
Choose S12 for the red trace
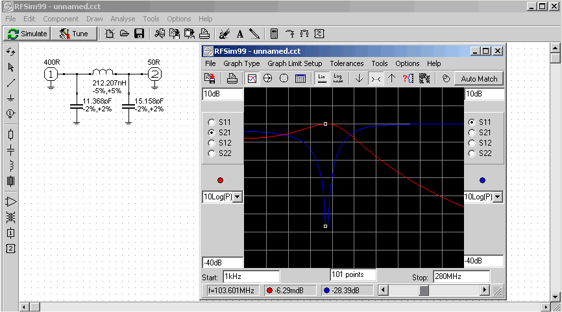coord(212,143)
